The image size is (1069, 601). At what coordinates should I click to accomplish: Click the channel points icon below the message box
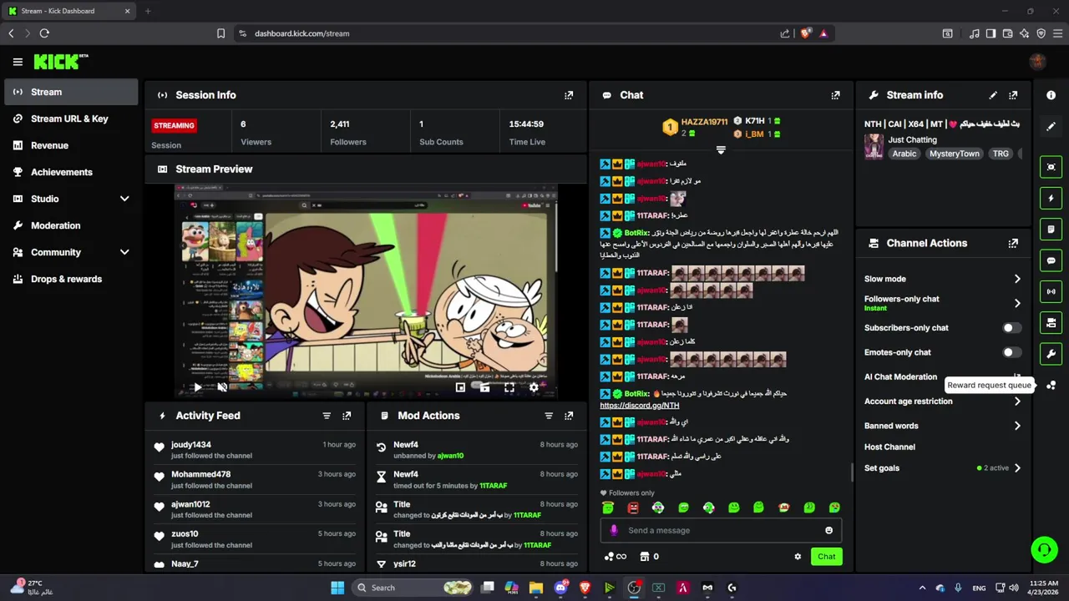click(615, 557)
